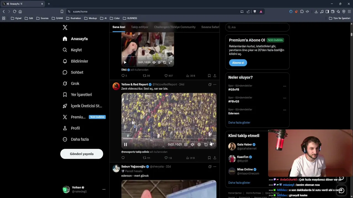The image size is (353, 198).
Task: Bookmark the Ülkü video post
Action: click(x=209, y=76)
